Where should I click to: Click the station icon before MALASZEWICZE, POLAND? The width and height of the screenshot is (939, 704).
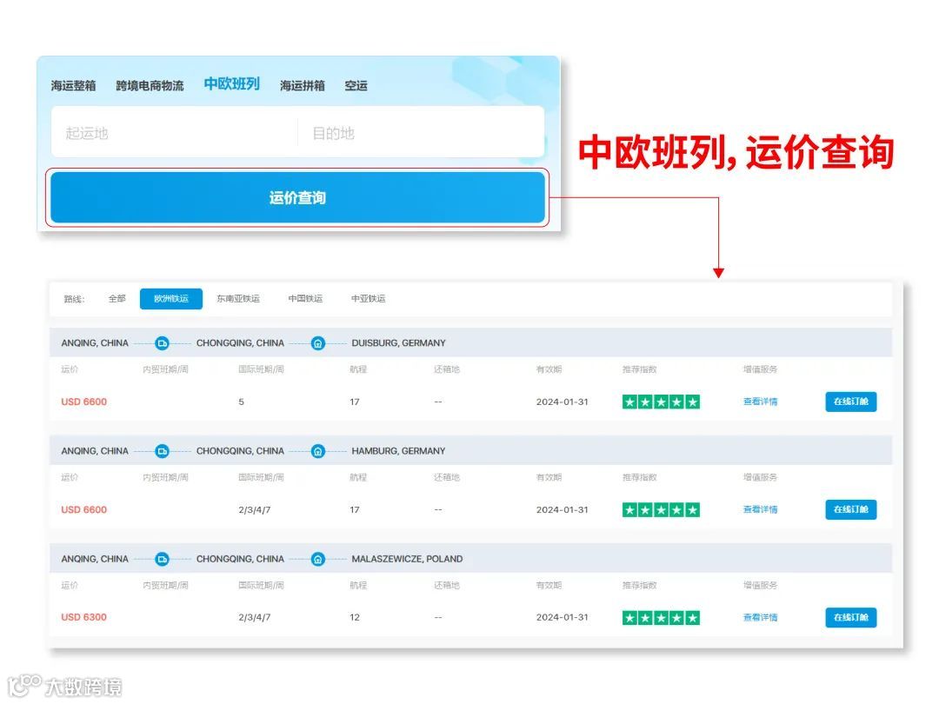[x=317, y=559]
